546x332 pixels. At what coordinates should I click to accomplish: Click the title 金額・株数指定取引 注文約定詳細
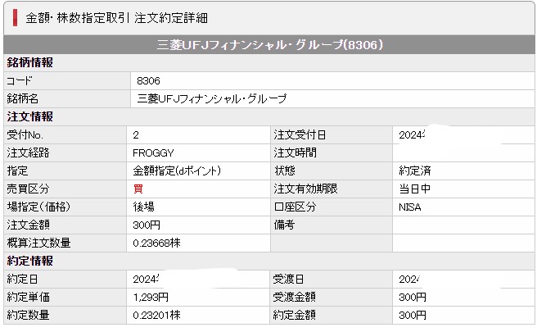coord(117,18)
